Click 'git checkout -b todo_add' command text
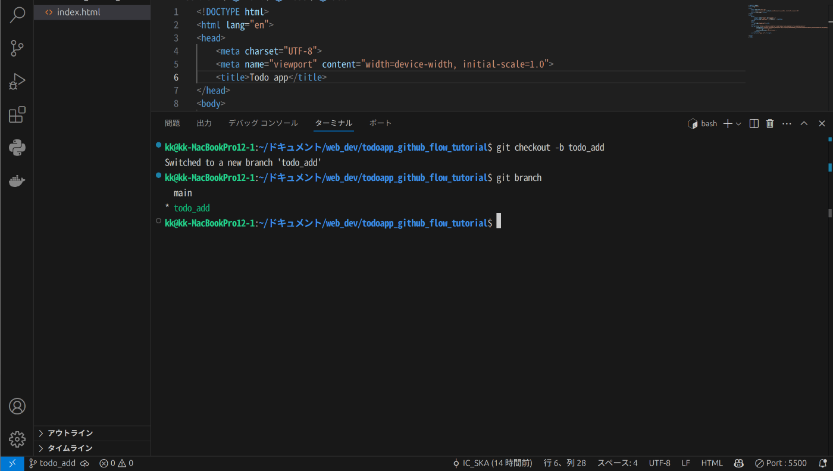Screen dimensions: 833x471 click(550, 148)
